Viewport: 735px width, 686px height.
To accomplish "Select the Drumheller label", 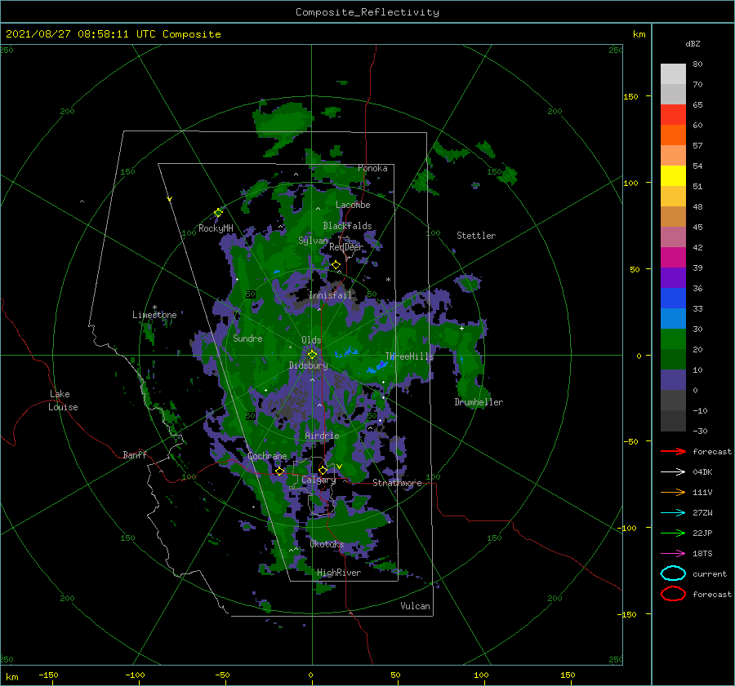I will [479, 402].
